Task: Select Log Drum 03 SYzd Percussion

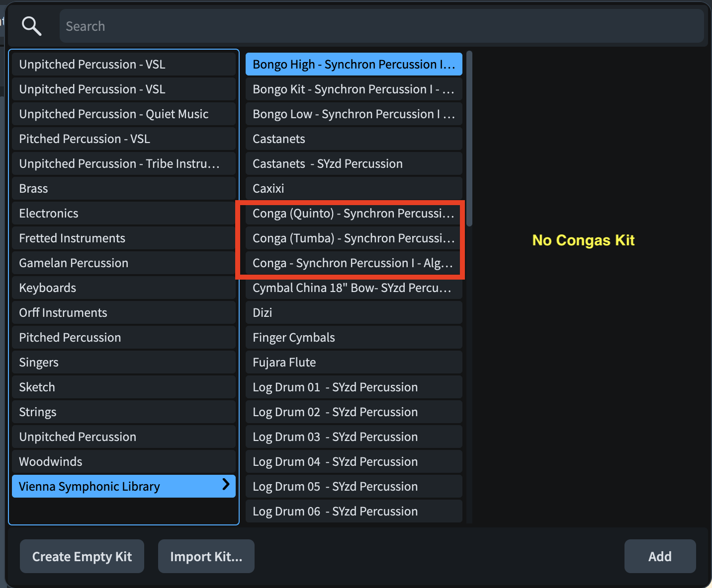Action: tap(353, 437)
